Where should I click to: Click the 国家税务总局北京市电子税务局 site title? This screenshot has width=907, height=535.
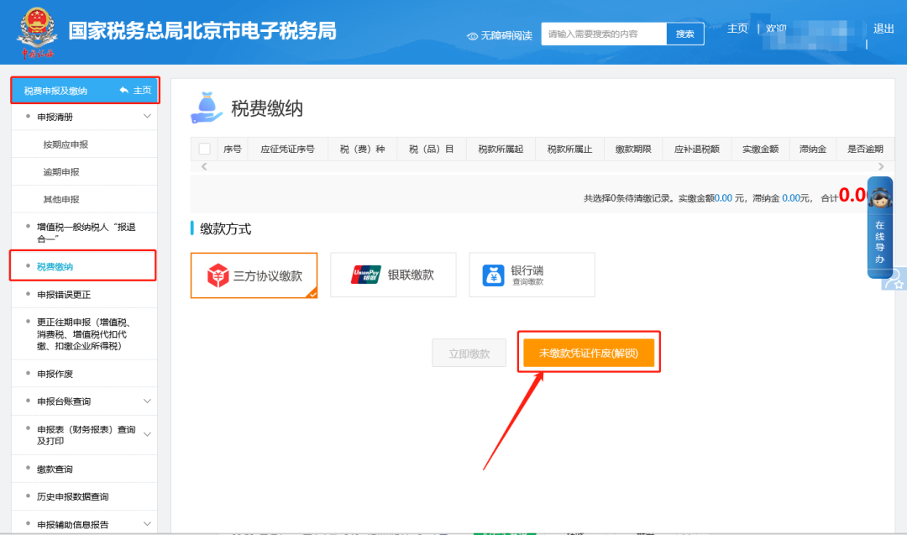click(202, 31)
